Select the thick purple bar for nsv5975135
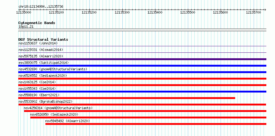 [142, 59]
